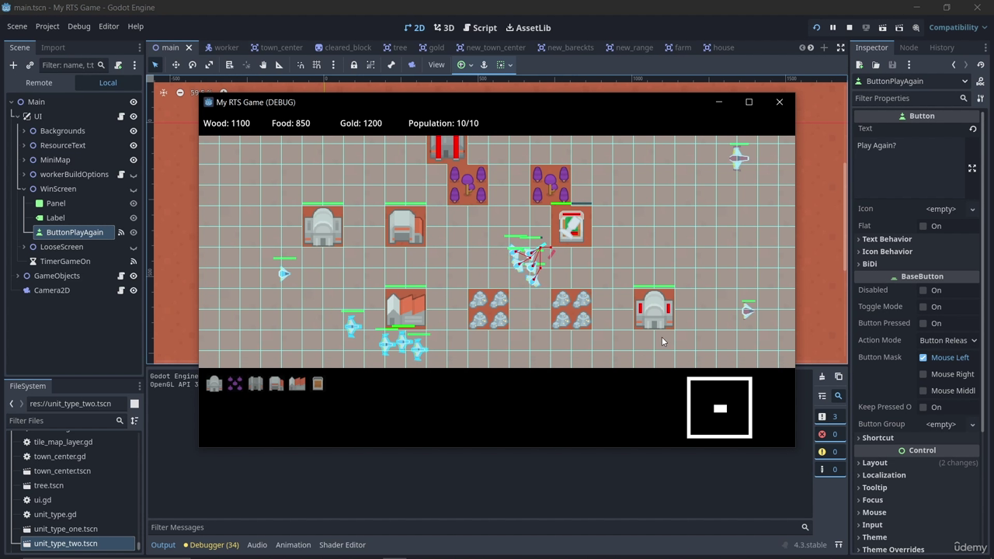Open the Debug menu

click(78, 26)
